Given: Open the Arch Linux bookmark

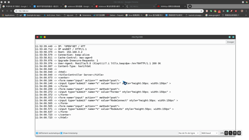Looking at the screenshot, I should pos(53,15).
